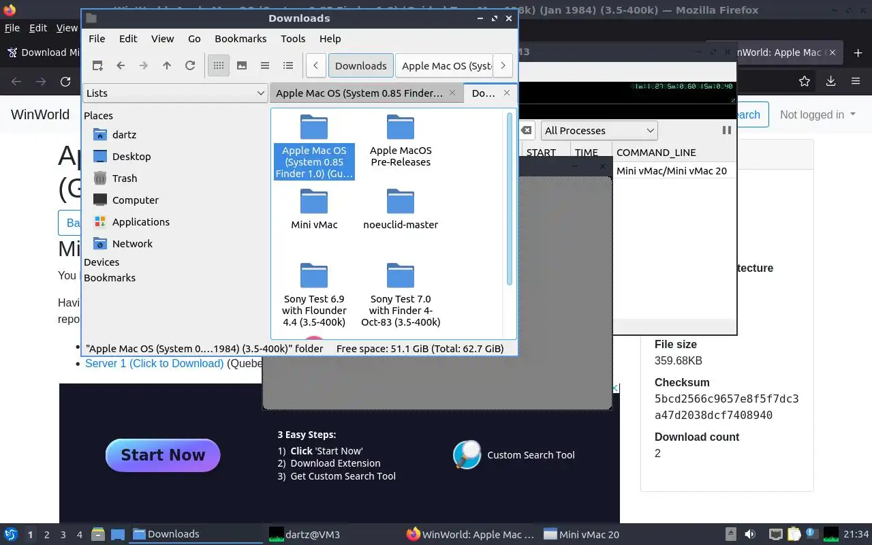Click the TIME column header
The height and width of the screenshot is (545, 872).
[587, 153]
